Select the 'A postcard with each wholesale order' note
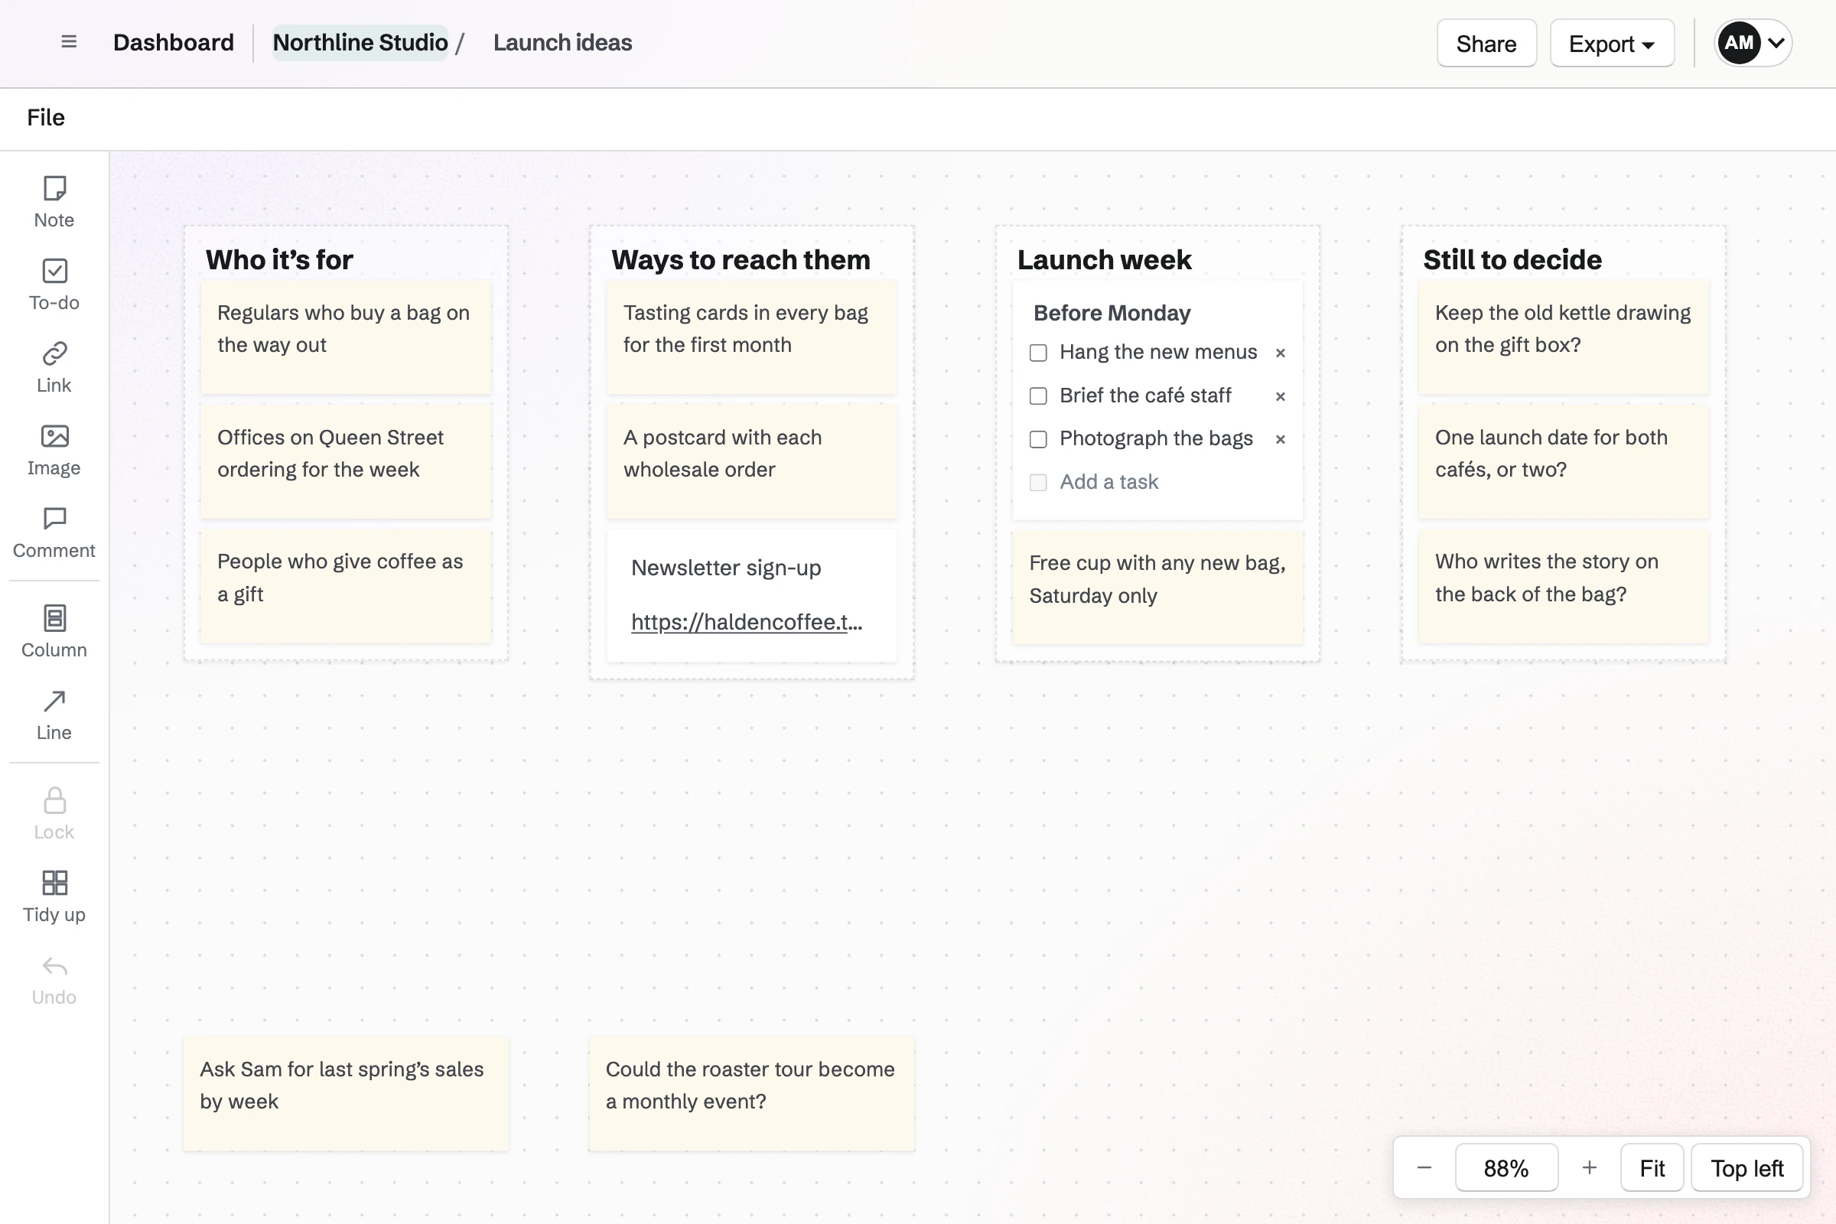Screen dimensions: 1836x1224 click(752, 461)
